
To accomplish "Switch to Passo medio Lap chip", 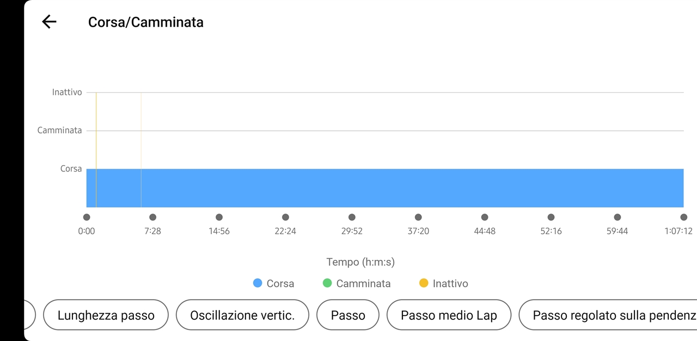I will [x=449, y=315].
